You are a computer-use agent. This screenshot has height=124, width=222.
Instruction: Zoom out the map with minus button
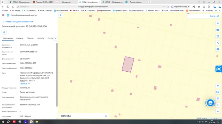point(218,111)
